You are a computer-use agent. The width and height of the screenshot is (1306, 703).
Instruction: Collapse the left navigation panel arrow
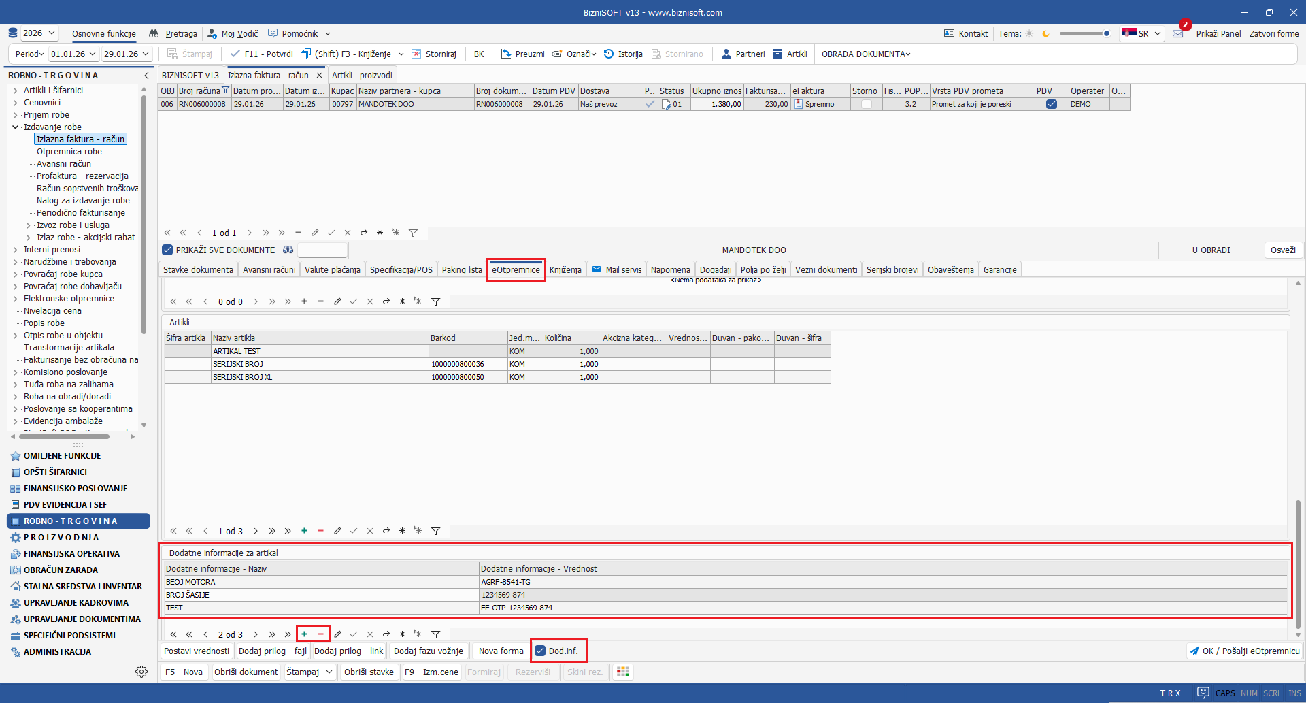pyautogui.click(x=146, y=76)
